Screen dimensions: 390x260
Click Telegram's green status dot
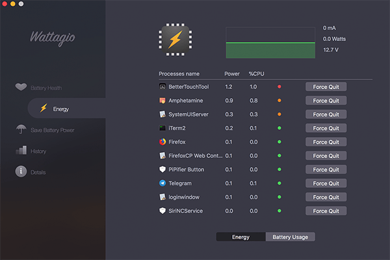pyautogui.click(x=279, y=183)
